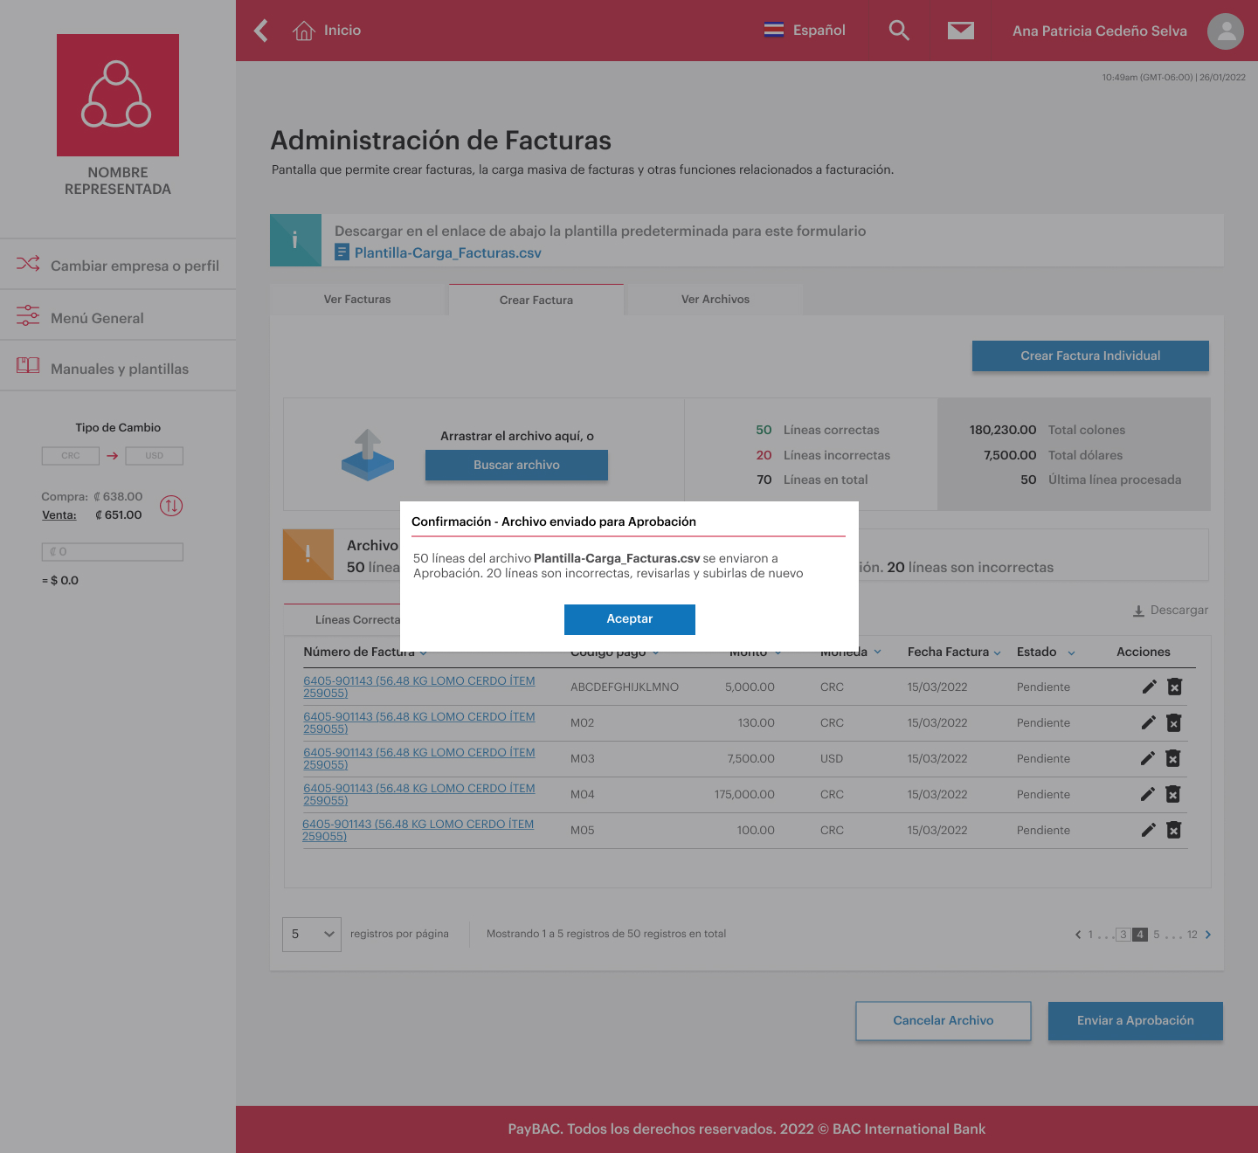Image resolution: width=1258 pixels, height=1153 pixels.
Task: Select the Cambiar empresa o perfil icon
Action: click(x=28, y=264)
